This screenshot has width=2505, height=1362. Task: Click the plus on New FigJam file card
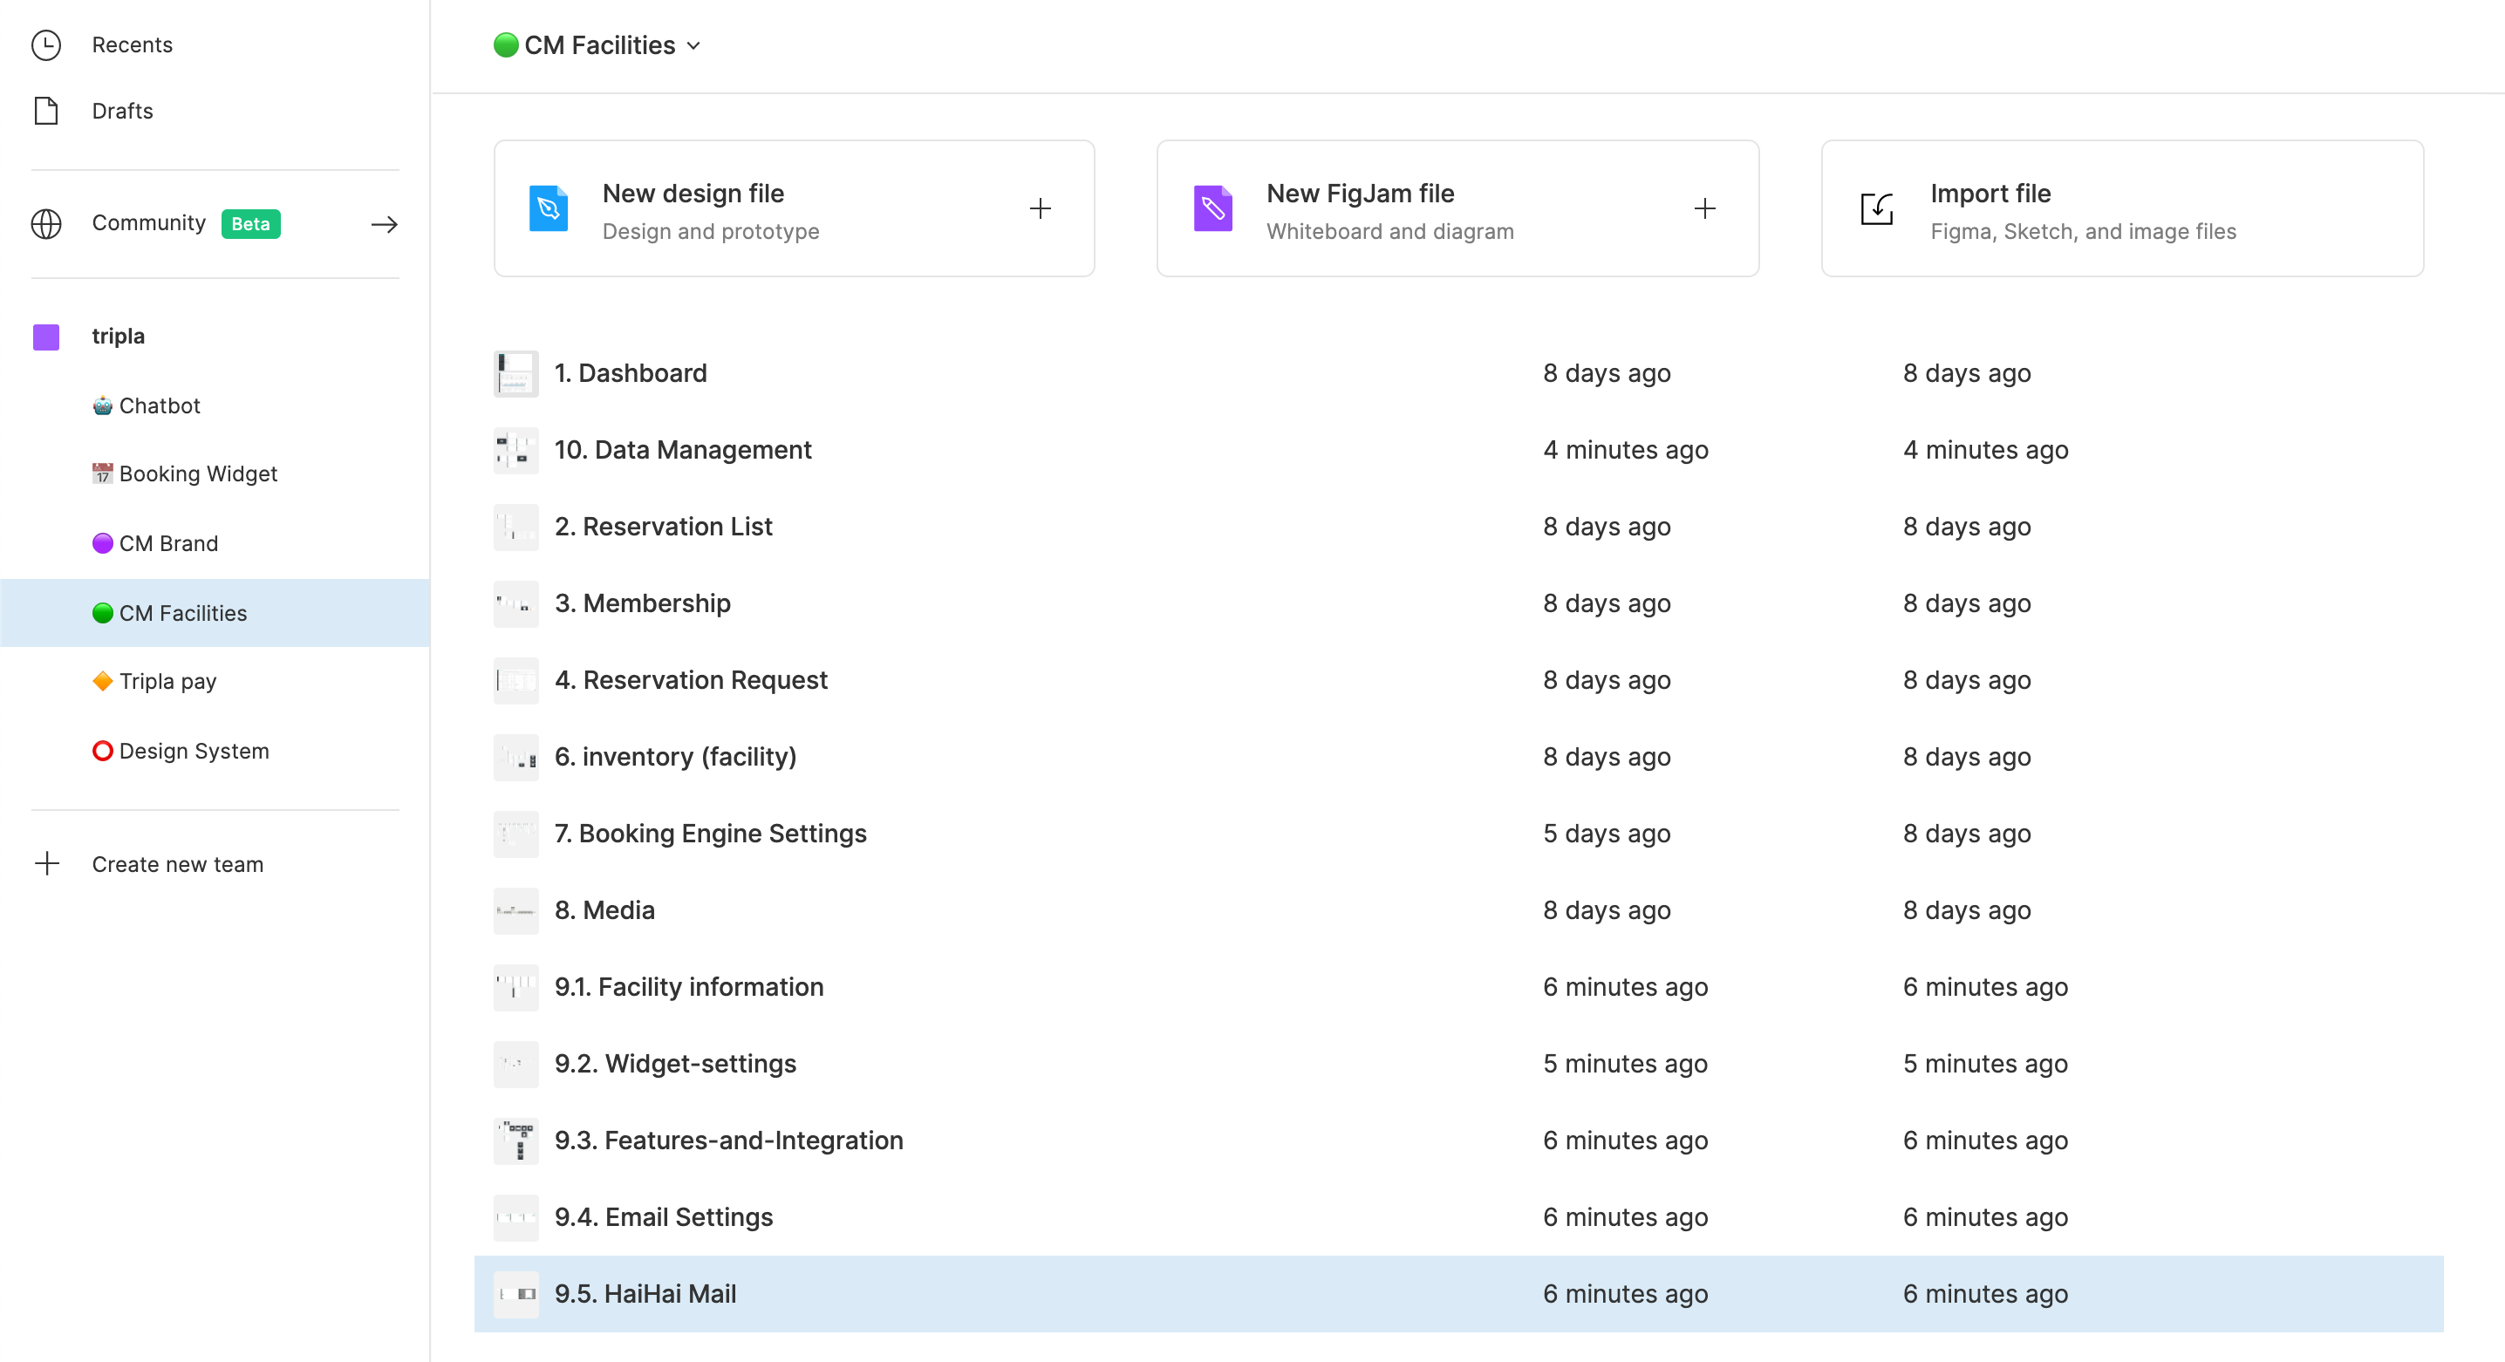tap(1703, 208)
